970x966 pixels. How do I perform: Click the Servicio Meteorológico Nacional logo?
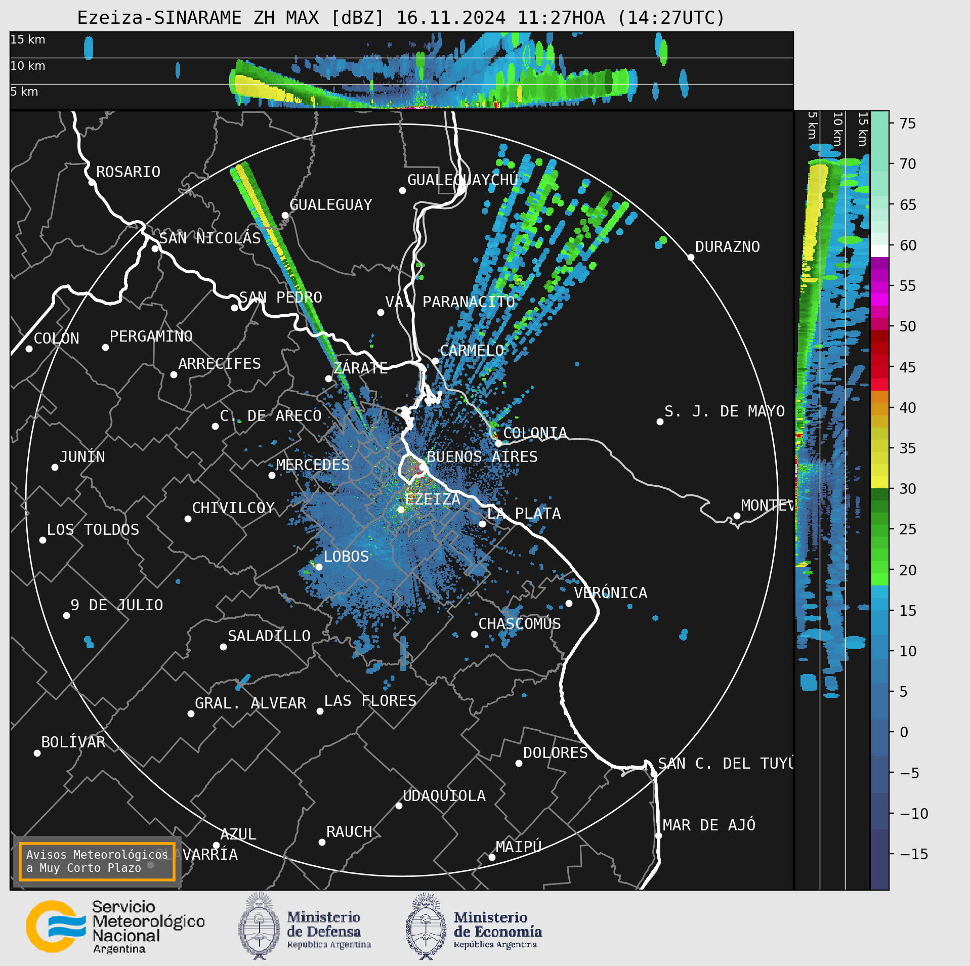(115, 926)
